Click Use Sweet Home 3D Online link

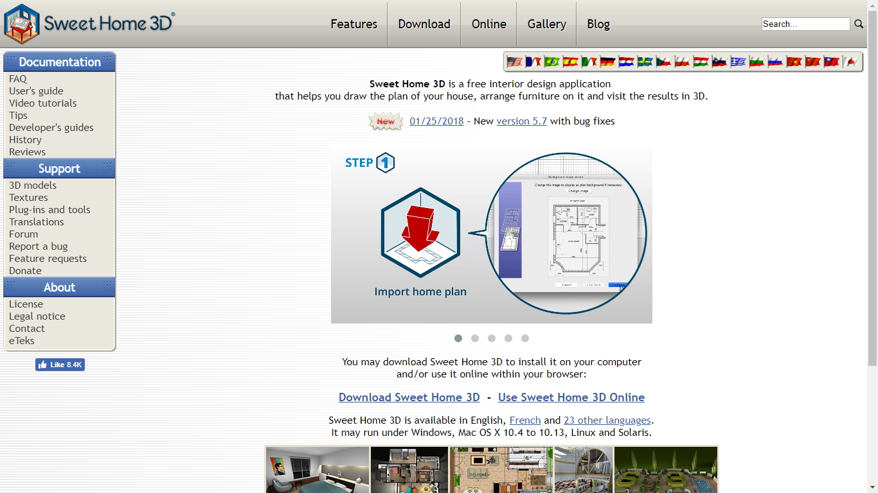(571, 397)
